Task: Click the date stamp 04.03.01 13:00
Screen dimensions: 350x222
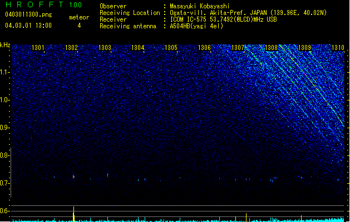Action: click(28, 26)
